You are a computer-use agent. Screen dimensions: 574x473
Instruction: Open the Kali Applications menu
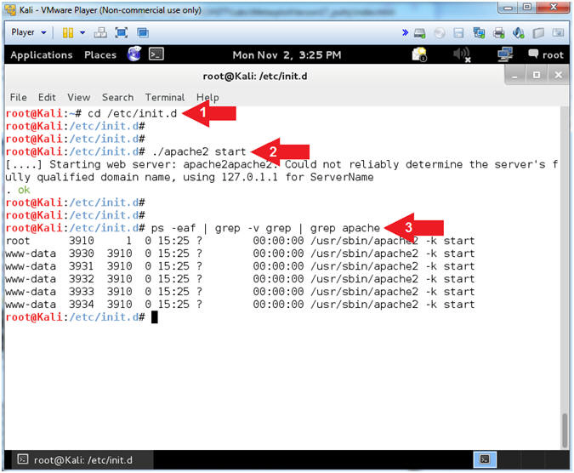tap(42, 55)
